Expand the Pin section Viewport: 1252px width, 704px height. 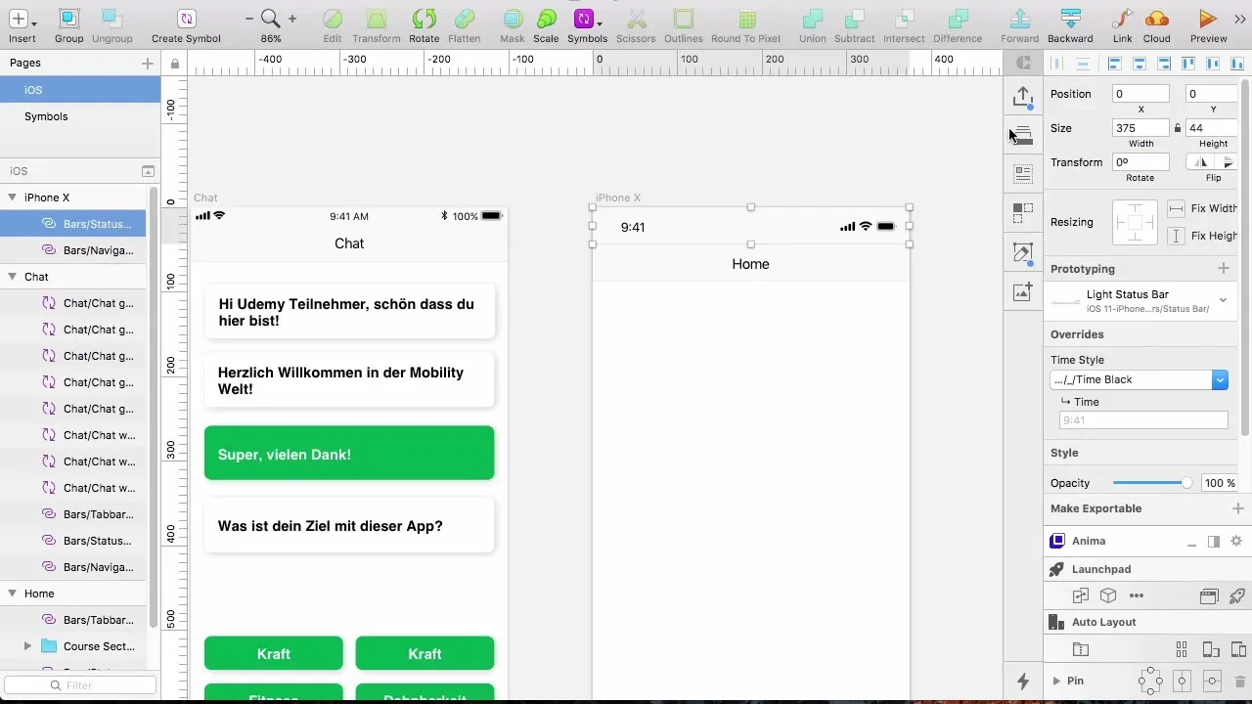[1056, 681]
